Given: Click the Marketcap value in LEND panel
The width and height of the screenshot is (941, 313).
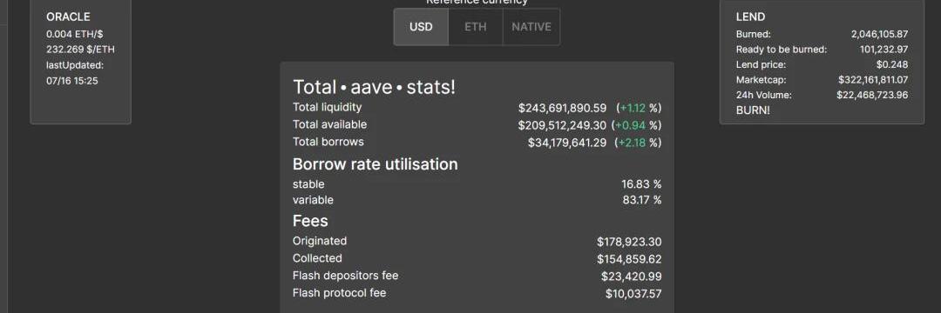Looking at the screenshot, I should click(x=873, y=80).
